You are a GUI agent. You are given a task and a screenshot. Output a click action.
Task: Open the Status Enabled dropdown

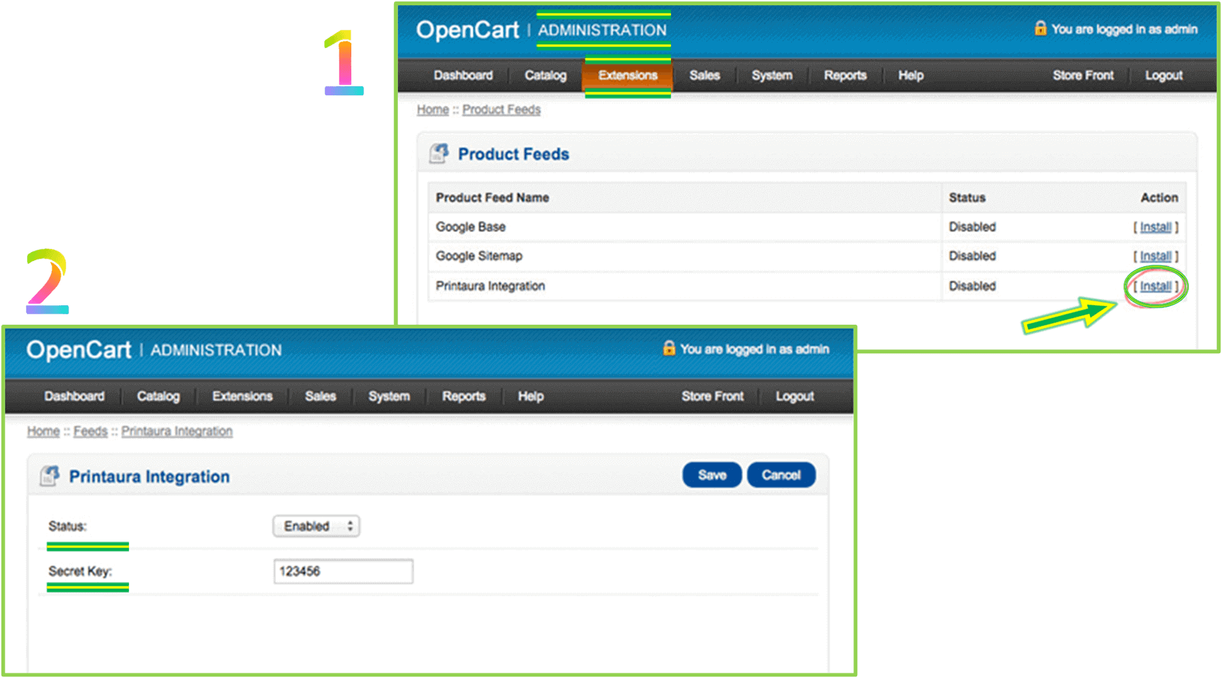(x=316, y=526)
